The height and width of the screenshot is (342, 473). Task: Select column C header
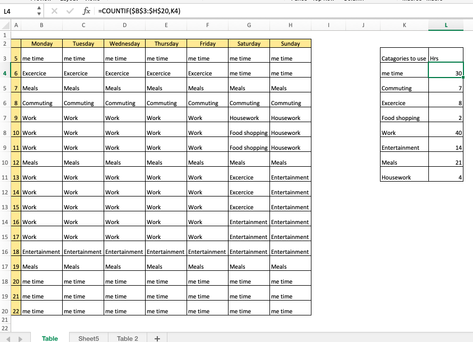pos(83,25)
